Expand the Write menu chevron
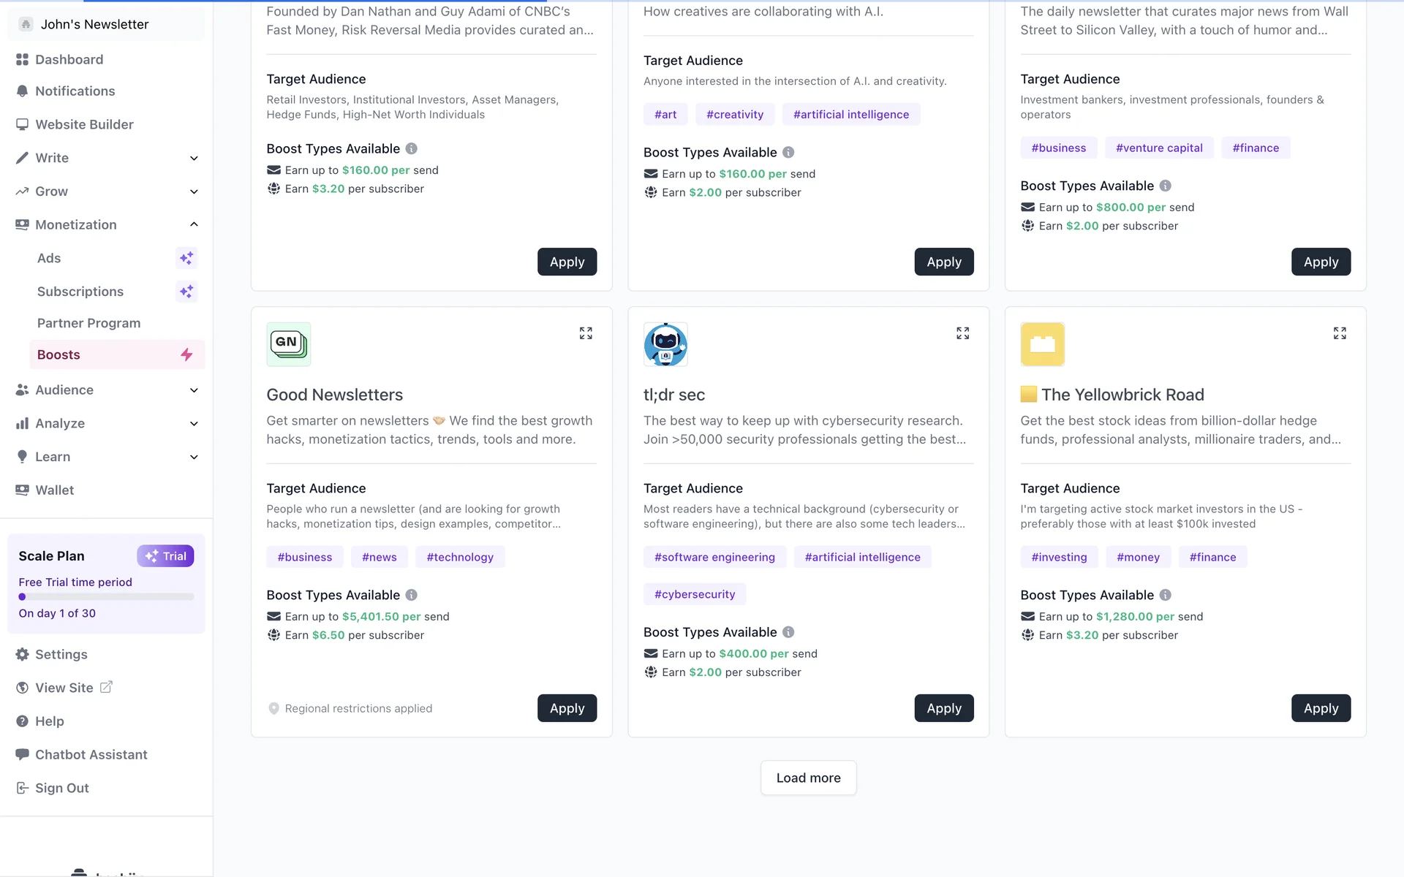Image resolution: width=1404 pixels, height=877 pixels. 194,159
